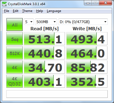Image resolution: width=114 pixels, height=103 pixels.
Task: Select the Seq read result 513.1
Action: [x=44, y=39]
